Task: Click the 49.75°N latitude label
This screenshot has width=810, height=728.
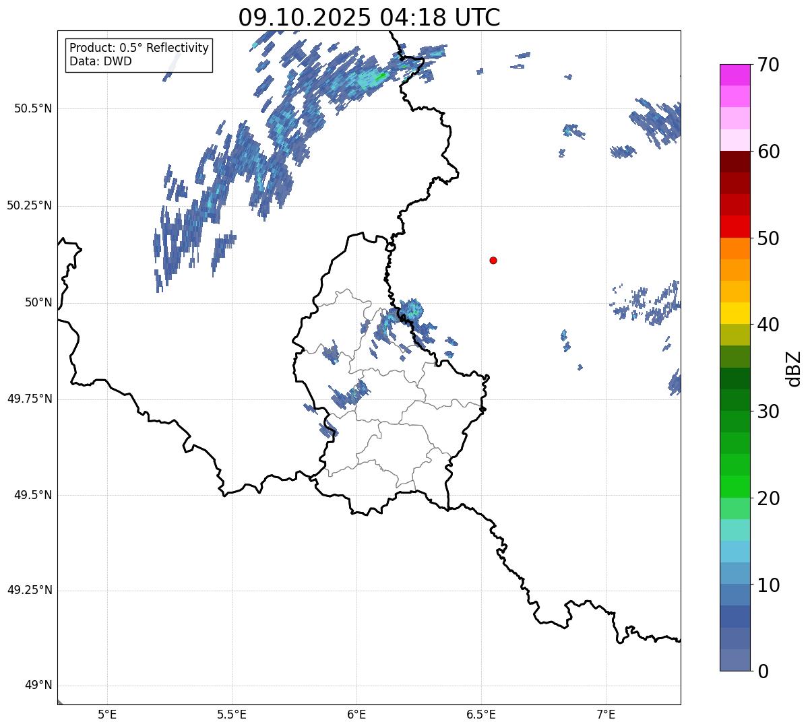Action: 30,399
